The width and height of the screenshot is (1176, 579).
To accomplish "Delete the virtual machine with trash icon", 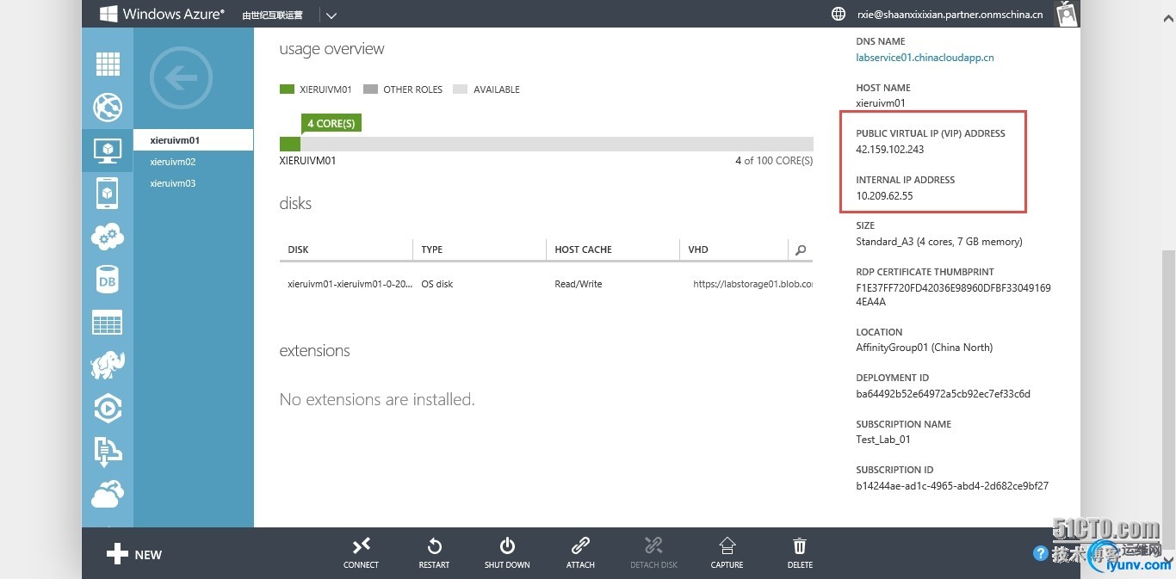I will pyautogui.click(x=800, y=552).
